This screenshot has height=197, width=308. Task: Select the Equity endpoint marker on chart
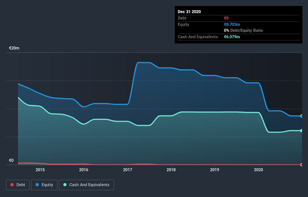click(x=302, y=116)
